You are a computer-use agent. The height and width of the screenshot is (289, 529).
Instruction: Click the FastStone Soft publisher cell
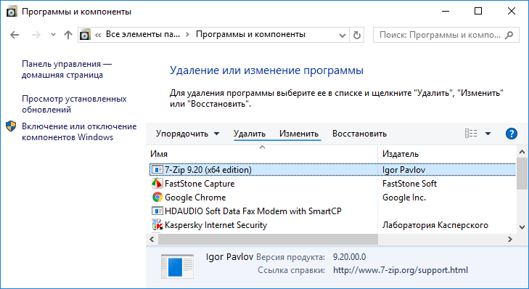(x=409, y=184)
